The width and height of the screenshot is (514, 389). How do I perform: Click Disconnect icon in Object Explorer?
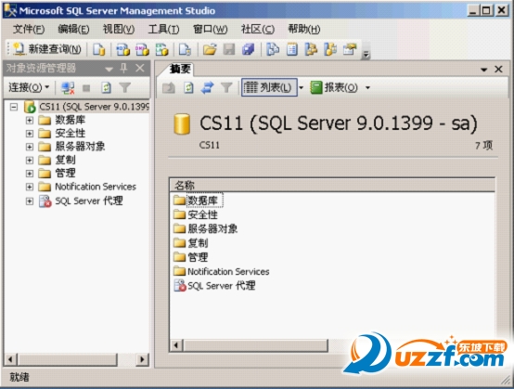[68, 88]
